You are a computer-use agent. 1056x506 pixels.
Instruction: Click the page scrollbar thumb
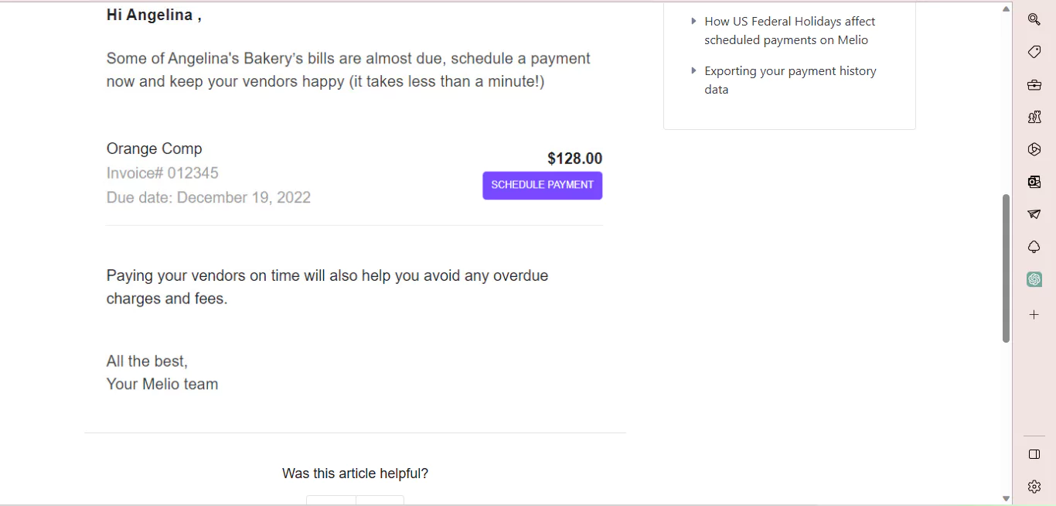click(1006, 268)
